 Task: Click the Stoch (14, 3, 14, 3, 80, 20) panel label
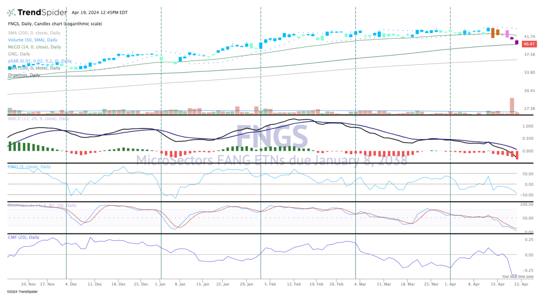coord(42,205)
